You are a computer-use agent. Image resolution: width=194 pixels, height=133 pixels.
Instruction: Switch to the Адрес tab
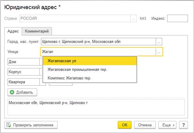13,31
